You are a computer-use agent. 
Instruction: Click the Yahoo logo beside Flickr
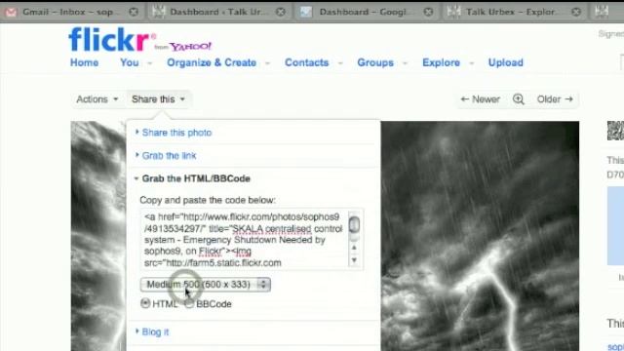pyautogui.click(x=190, y=47)
